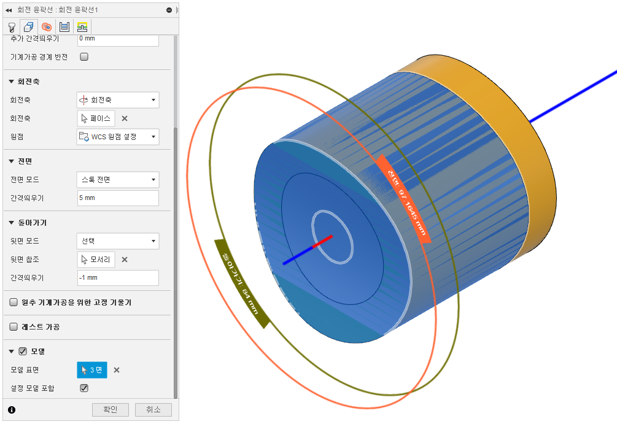The width and height of the screenshot is (617, 424).
Task: Click the 취소 button
Action: click(x=153, y=409)
